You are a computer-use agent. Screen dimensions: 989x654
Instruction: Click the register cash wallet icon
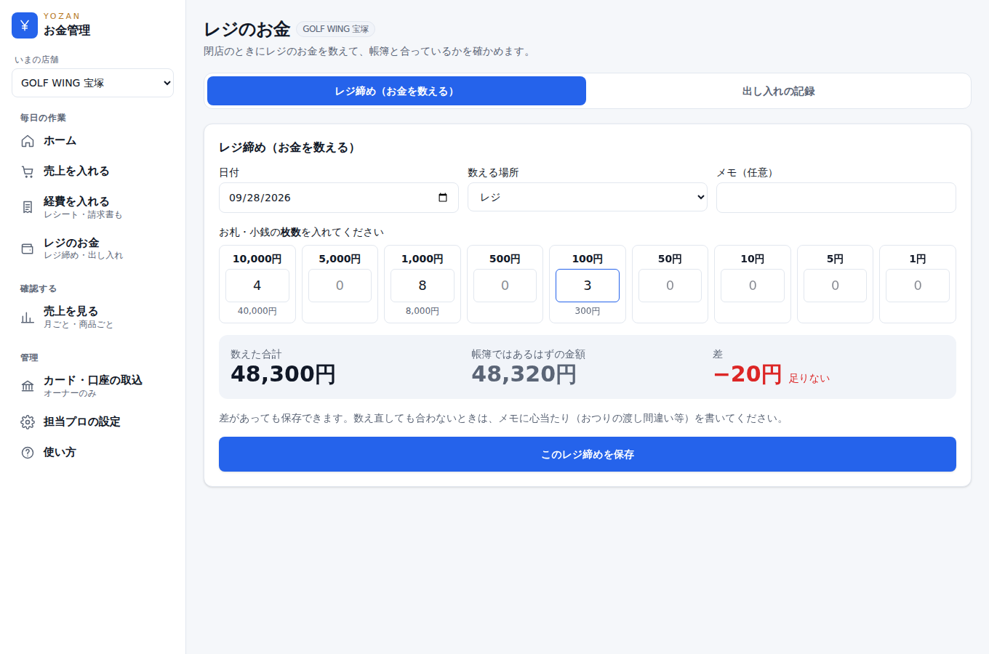coord(28,249)
